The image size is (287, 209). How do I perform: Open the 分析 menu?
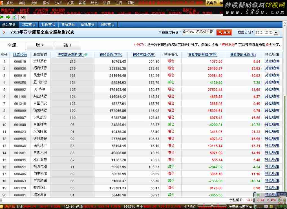(58, 3)
